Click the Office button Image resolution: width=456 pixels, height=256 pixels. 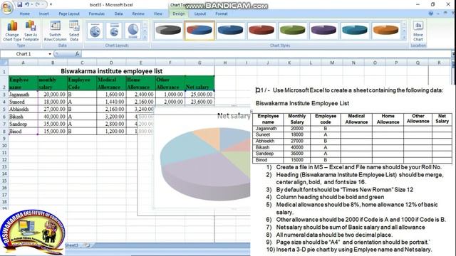pos(6,7)
